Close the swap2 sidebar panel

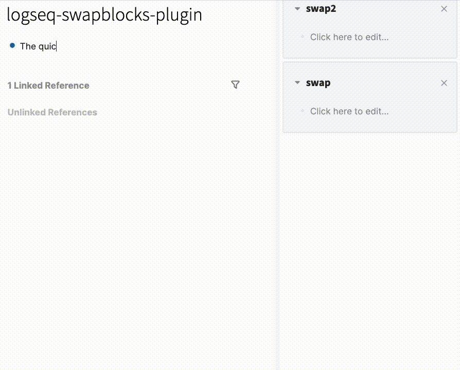pos(444,9)
